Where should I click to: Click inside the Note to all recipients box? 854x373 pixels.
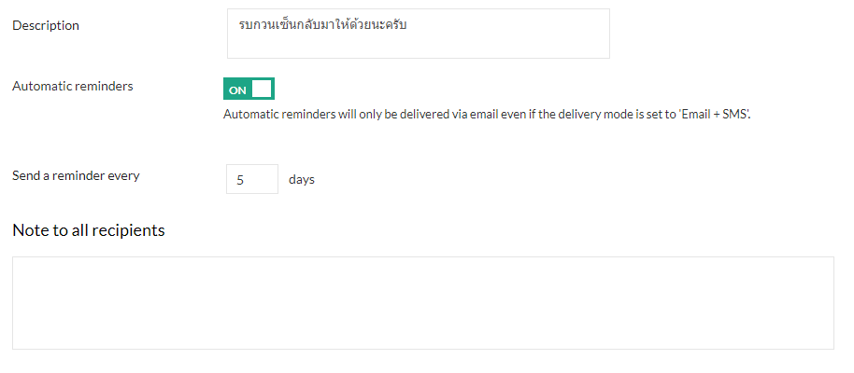(422, 302)
